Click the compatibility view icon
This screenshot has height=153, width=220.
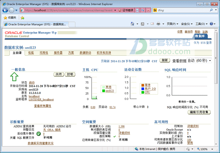click(x=137, y=10)
